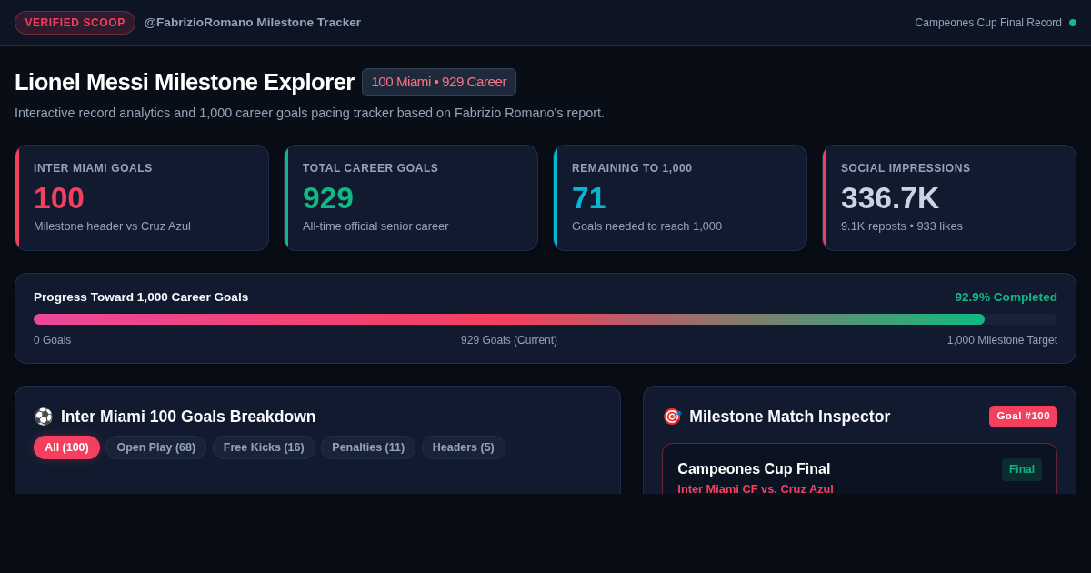Click the VERIFIED SCOOP badge

pyautogui.click(x=75, y=23)
